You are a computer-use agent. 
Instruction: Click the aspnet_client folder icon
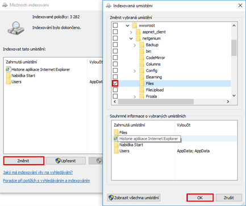click(x=138, y=32)
